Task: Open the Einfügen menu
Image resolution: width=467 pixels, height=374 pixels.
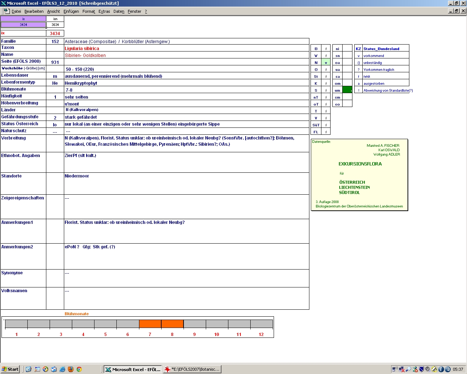Action: tap(71, 11)
